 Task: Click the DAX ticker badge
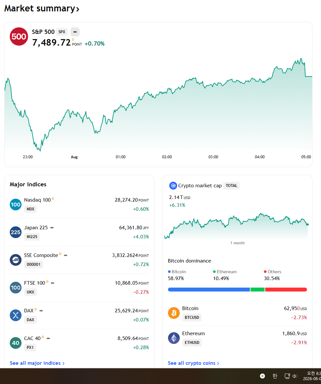coord(30,320)
